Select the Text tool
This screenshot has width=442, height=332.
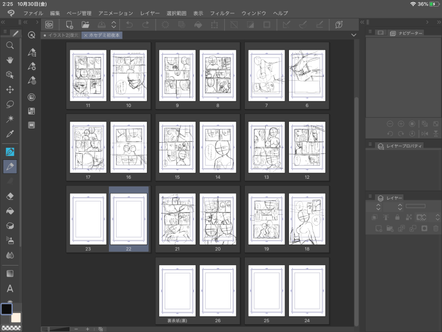coord(10,288)
